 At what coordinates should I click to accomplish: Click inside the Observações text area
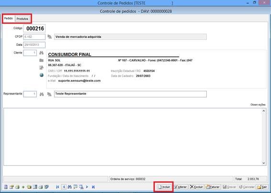click(x=133, y=137)
